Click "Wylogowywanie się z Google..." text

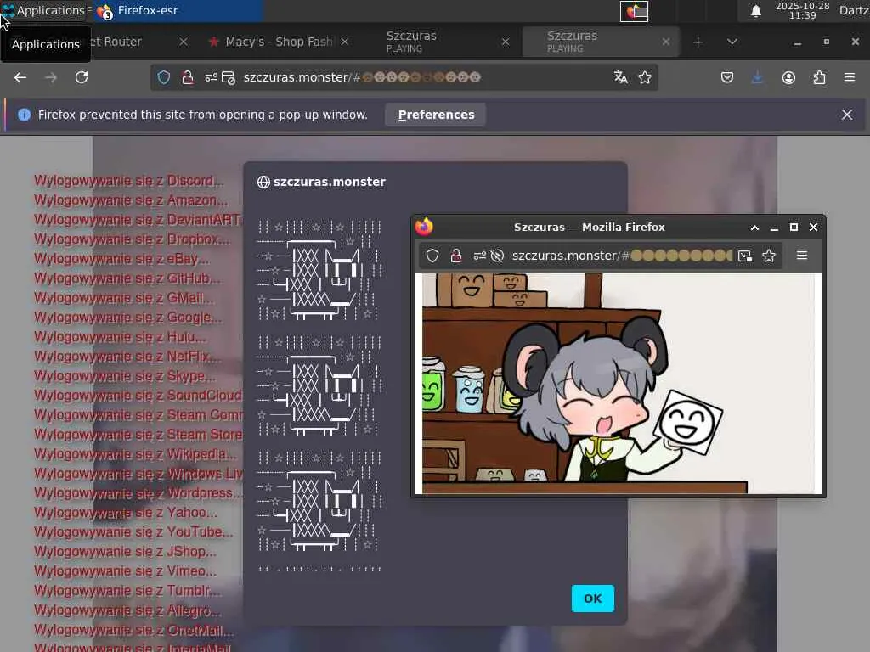tap(127, 318)
